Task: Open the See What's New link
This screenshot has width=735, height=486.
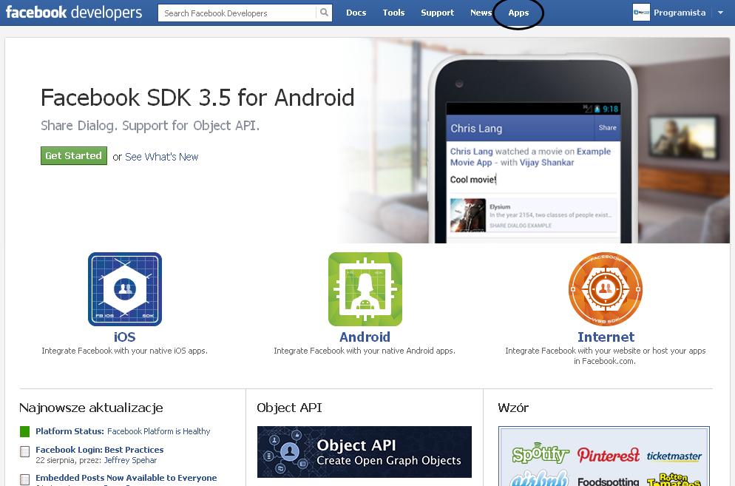Action: pos(162,157)
